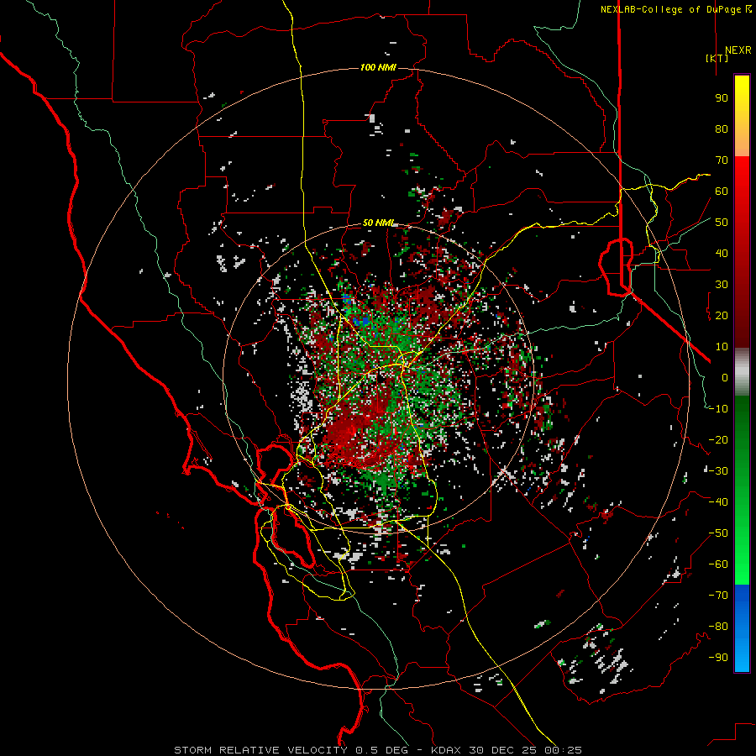Click the 60 value on the velocity scale
756x756 pixels.
coord(722,192)
